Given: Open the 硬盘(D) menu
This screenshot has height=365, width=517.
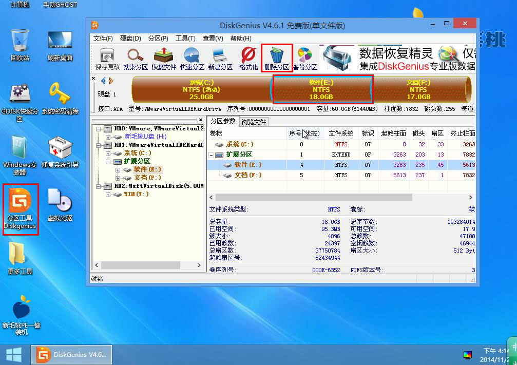Looking at the screenshot, I should pos(130,39).
